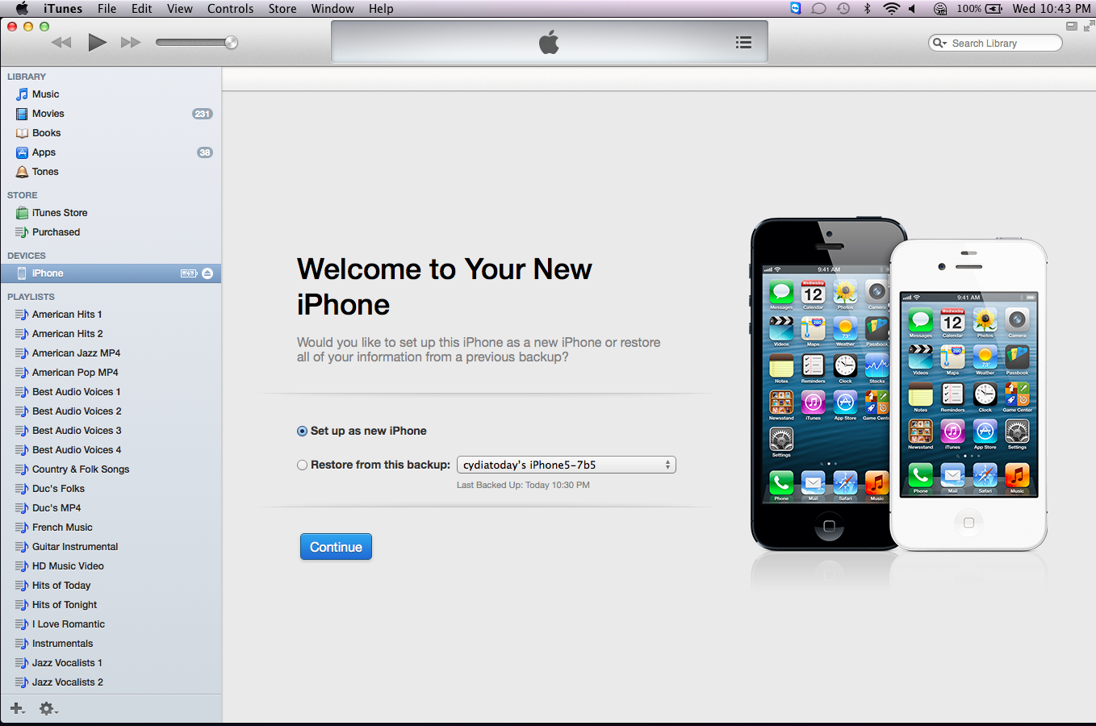The height and width of the screenshot is (726, 1096).
Task: Click the Add playlist plus button
Action: pos(17,708)
